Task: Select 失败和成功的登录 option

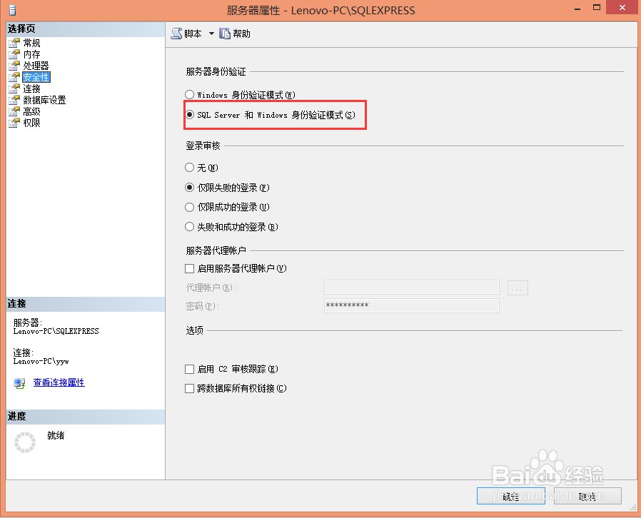Action: pyautogui.click(x=189, y=227)
